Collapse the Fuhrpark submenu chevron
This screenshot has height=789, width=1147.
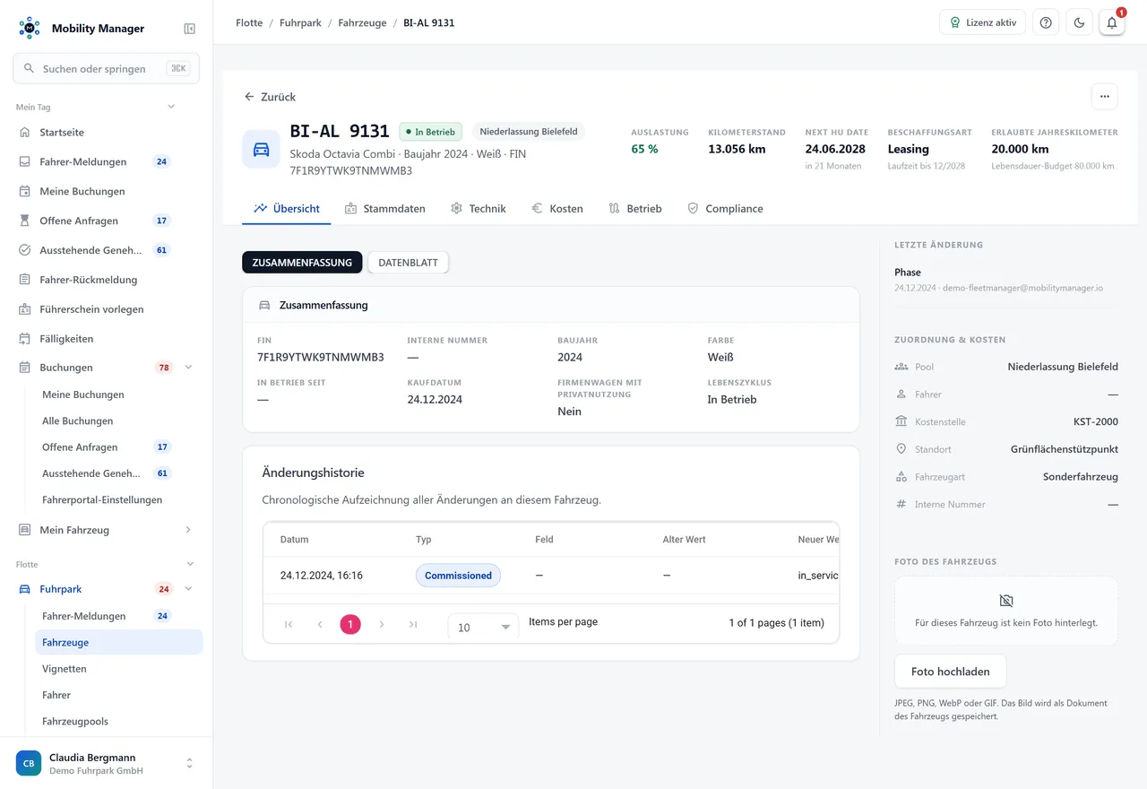coord(188,589)
